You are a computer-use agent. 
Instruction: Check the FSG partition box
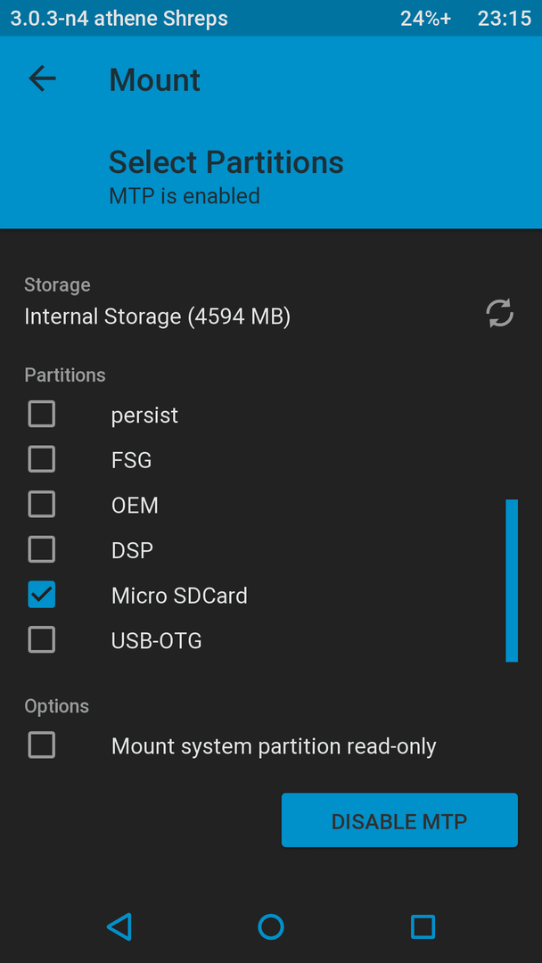(42, 459)
